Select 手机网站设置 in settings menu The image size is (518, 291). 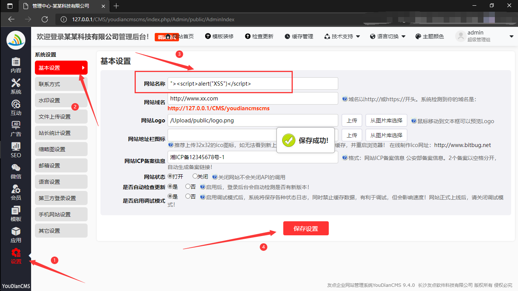pyautogui.click(x=61, y=214)
